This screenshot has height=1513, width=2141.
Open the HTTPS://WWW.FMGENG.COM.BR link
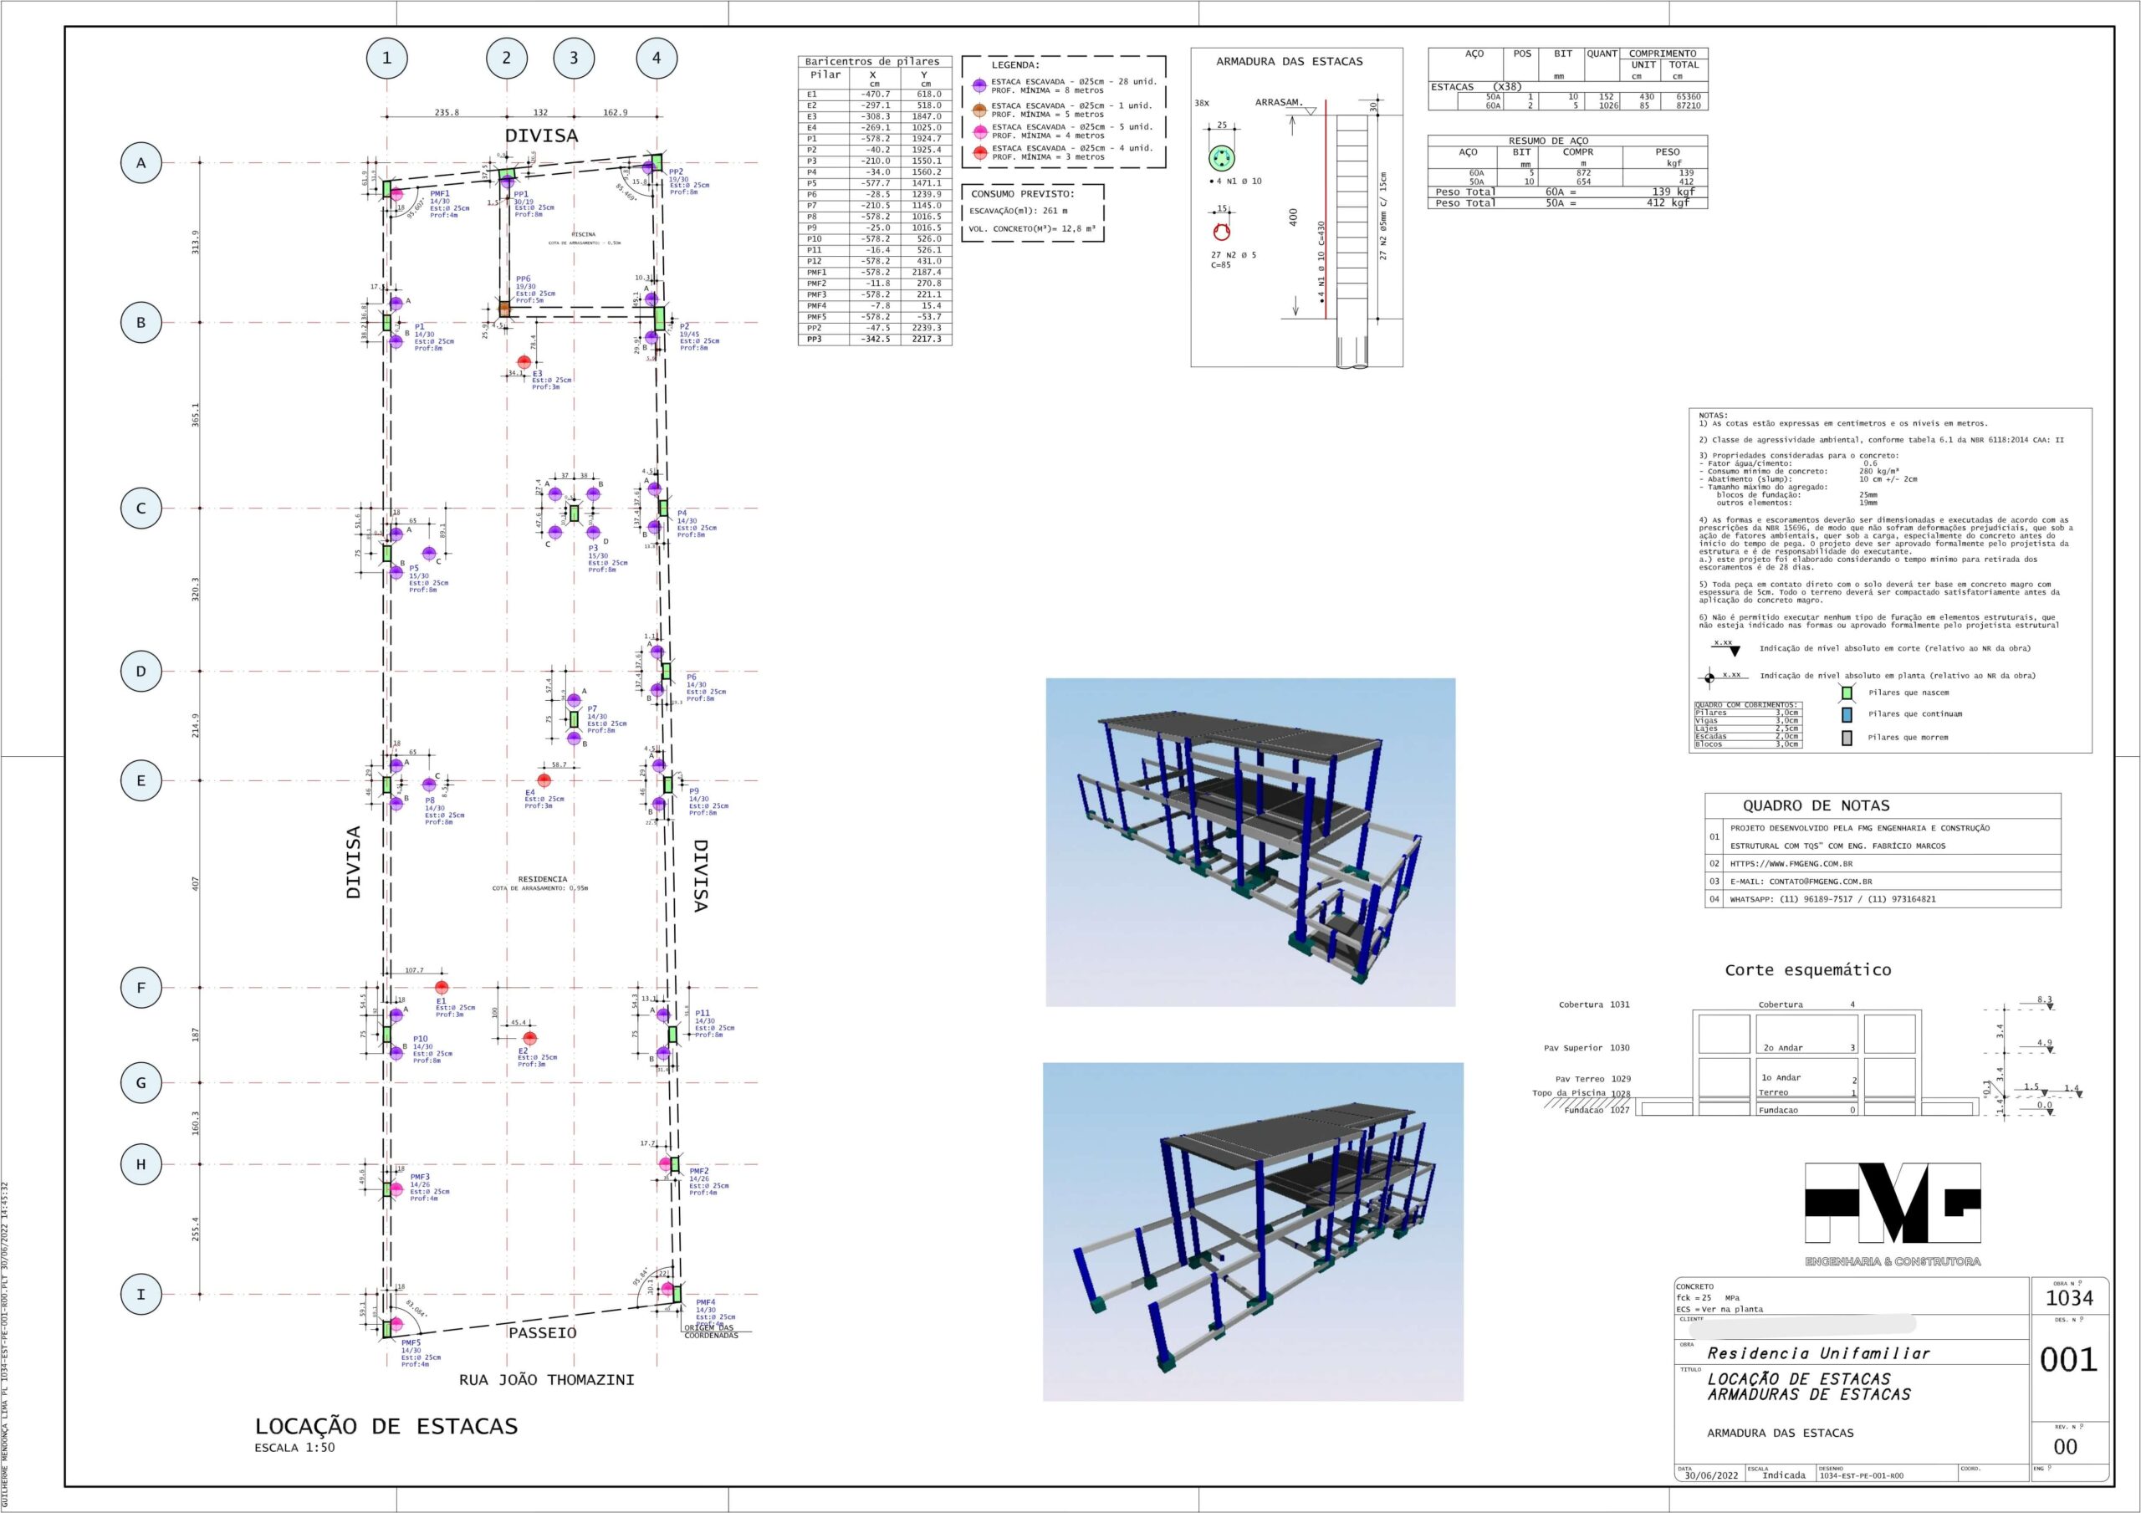click(x=1791, y=864)
